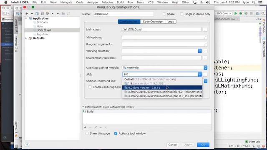The width and height of the screenshot is (267, 150).
Task: Move configuration down with the down arrow
Action: coord(58,13)
